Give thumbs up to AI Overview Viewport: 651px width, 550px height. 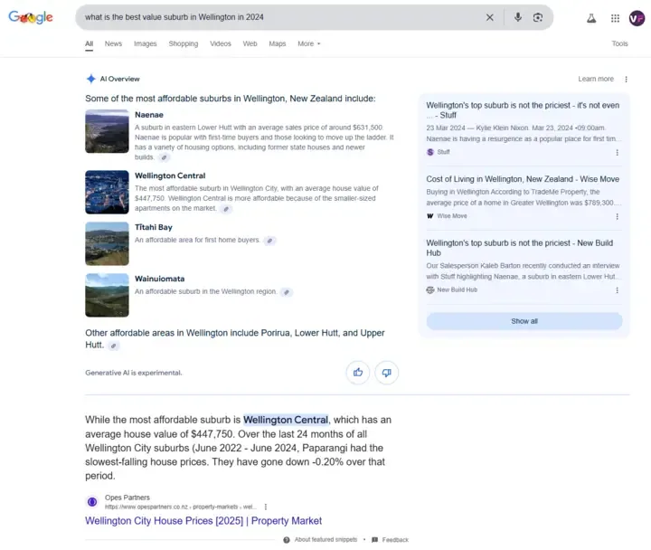coord(358,373)
